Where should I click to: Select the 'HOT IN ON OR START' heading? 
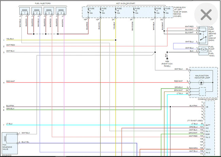(x=125, y=3)
